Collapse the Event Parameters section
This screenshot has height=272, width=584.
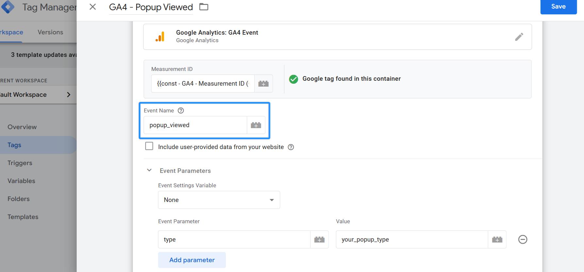[x=149, y=170]
